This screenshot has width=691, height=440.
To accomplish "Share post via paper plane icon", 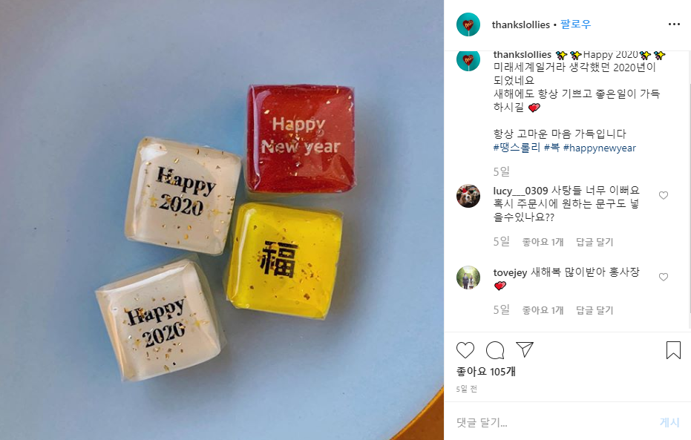I will click(525, 349).
